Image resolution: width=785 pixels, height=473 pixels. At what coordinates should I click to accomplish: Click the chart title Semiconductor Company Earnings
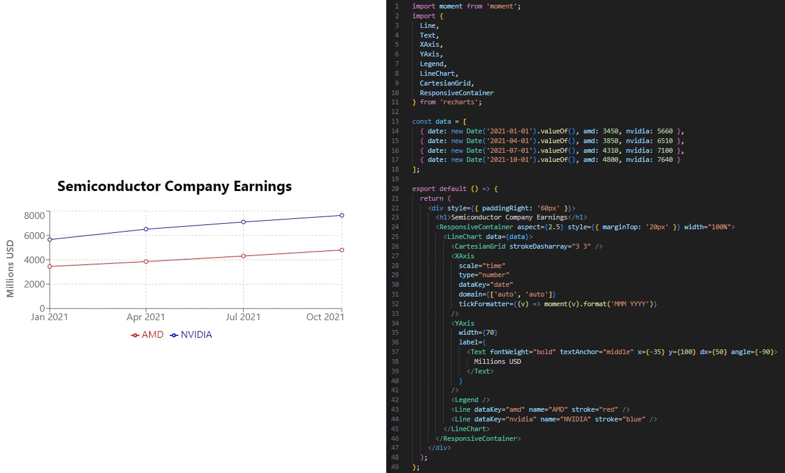[x=175, y=186]
